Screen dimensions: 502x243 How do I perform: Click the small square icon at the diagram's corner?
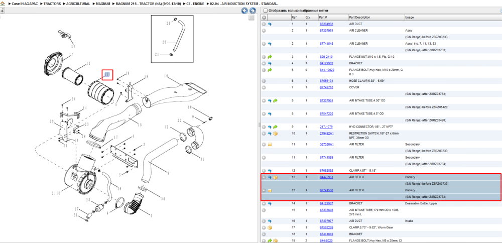click(x=252, y=18)
